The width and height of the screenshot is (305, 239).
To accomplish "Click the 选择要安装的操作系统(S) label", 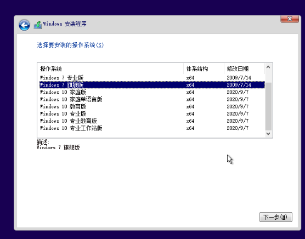I will pos(70,45).
